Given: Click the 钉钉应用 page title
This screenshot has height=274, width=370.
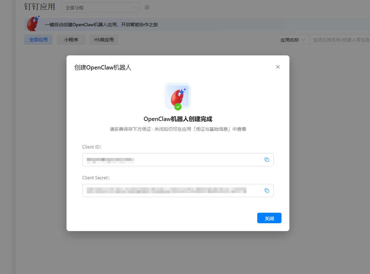Looking at the screenshot, I should [x=39, y=7].
